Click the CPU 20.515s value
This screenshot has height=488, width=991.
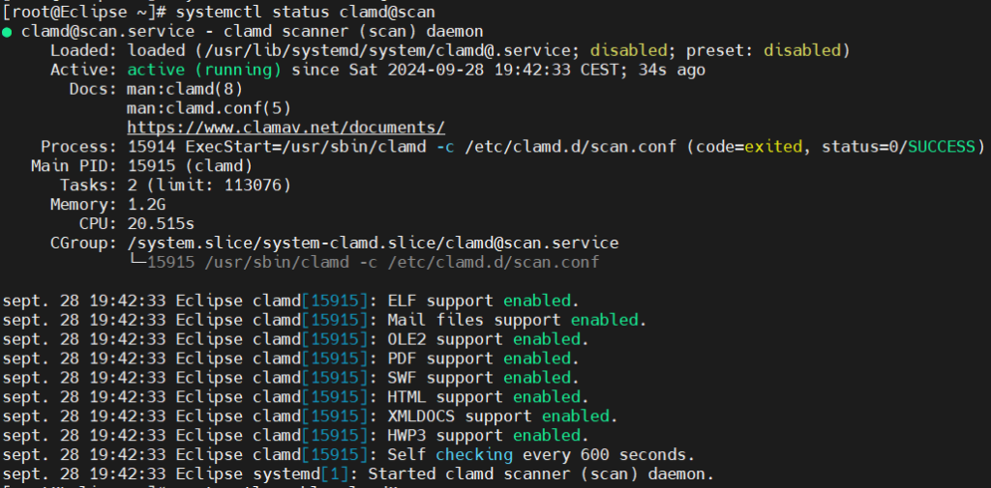point(161,224)
